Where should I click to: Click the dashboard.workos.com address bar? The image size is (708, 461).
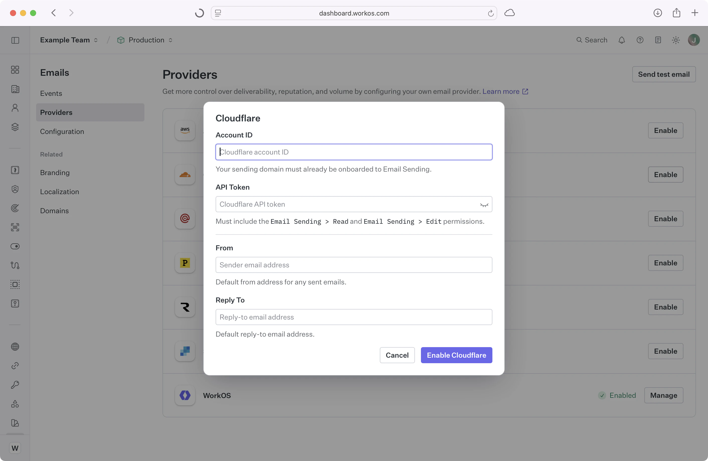[x=354, y=13]
